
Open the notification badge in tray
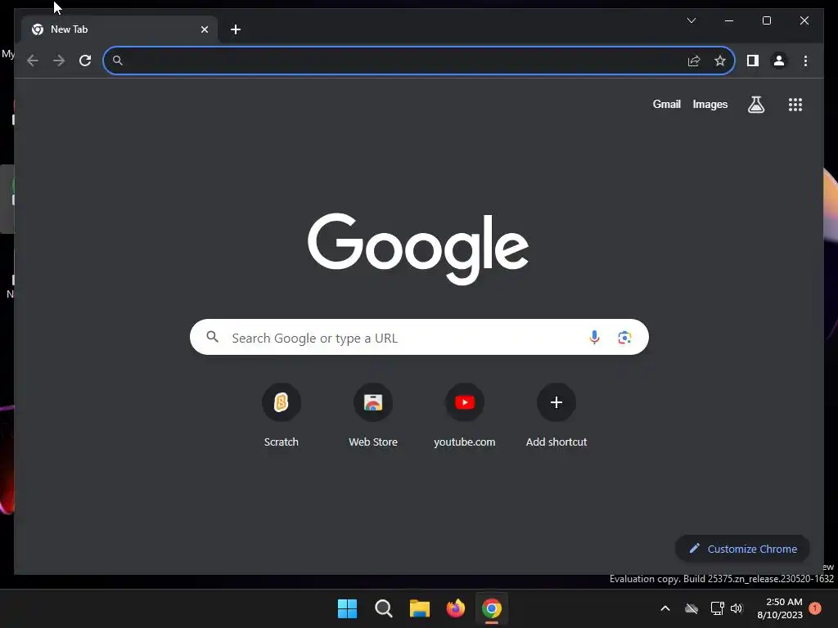pyautogui.click(x=815, y=608)
